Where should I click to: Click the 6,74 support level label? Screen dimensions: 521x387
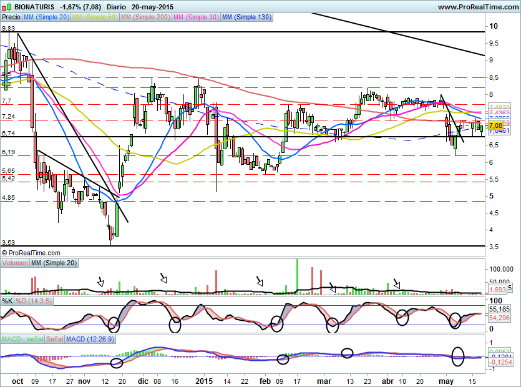pos(8,133)
